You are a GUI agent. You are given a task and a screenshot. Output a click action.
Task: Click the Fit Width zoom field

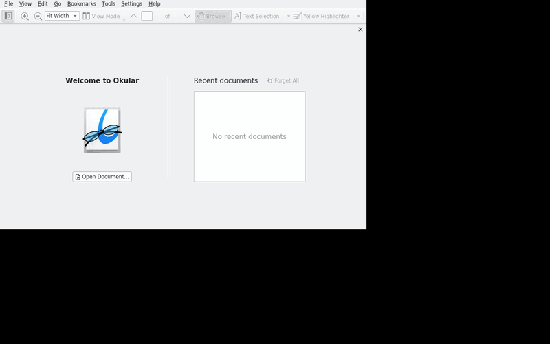pyautogui.click(x=58, y=16)
